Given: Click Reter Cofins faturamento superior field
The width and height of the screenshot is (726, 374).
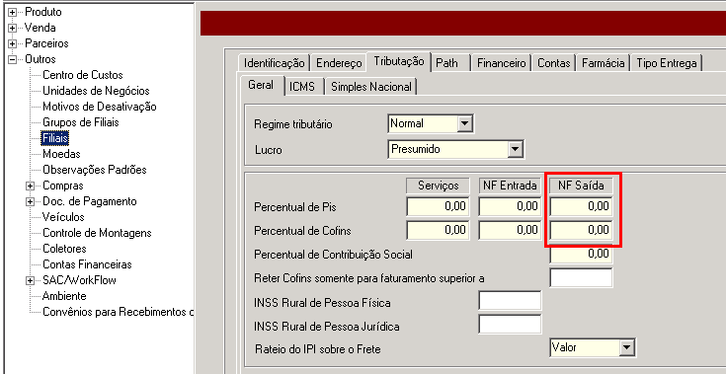Looking at the screenshot, I should tap(581, 278).
